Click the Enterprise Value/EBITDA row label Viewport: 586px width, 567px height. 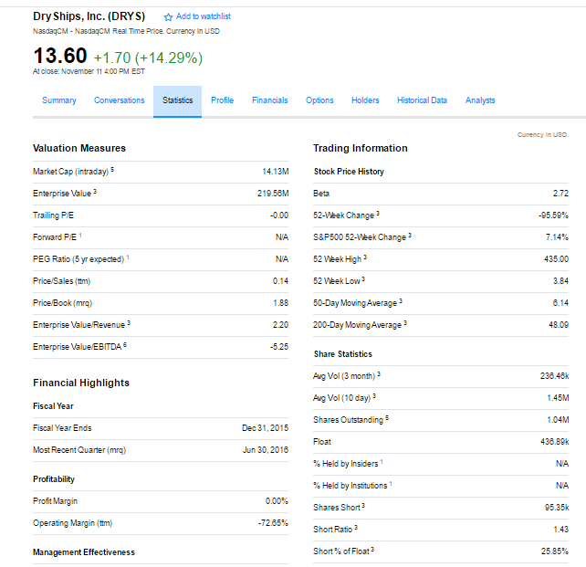pyautogui.click(x=76, y=347)
